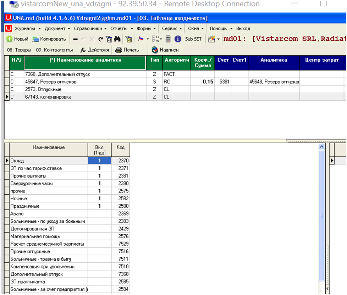Open the 'Документ' dropdown menu
The height and width of the screenshot is (295, 347).
57,28
